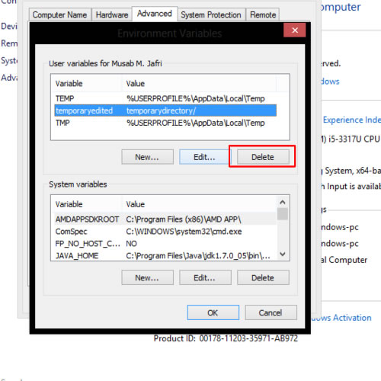
Task: Switch to the Computer Name tab
Action: coord(59,14)
